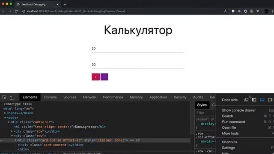Click the Калькулятор page heading

tap(138, 30)
